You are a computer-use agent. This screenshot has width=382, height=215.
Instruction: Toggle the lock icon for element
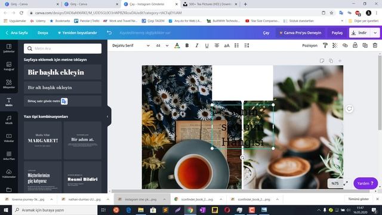point(355,45)
